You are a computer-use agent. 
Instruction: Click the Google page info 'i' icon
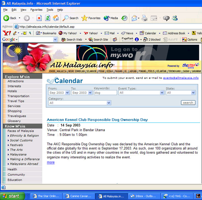pyautogui.click(x=137, y=39)
